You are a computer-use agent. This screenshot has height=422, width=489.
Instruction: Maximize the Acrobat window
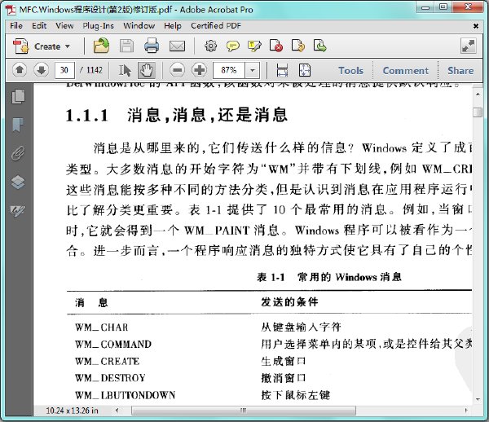pyautogui.click(x=443, y=7)
